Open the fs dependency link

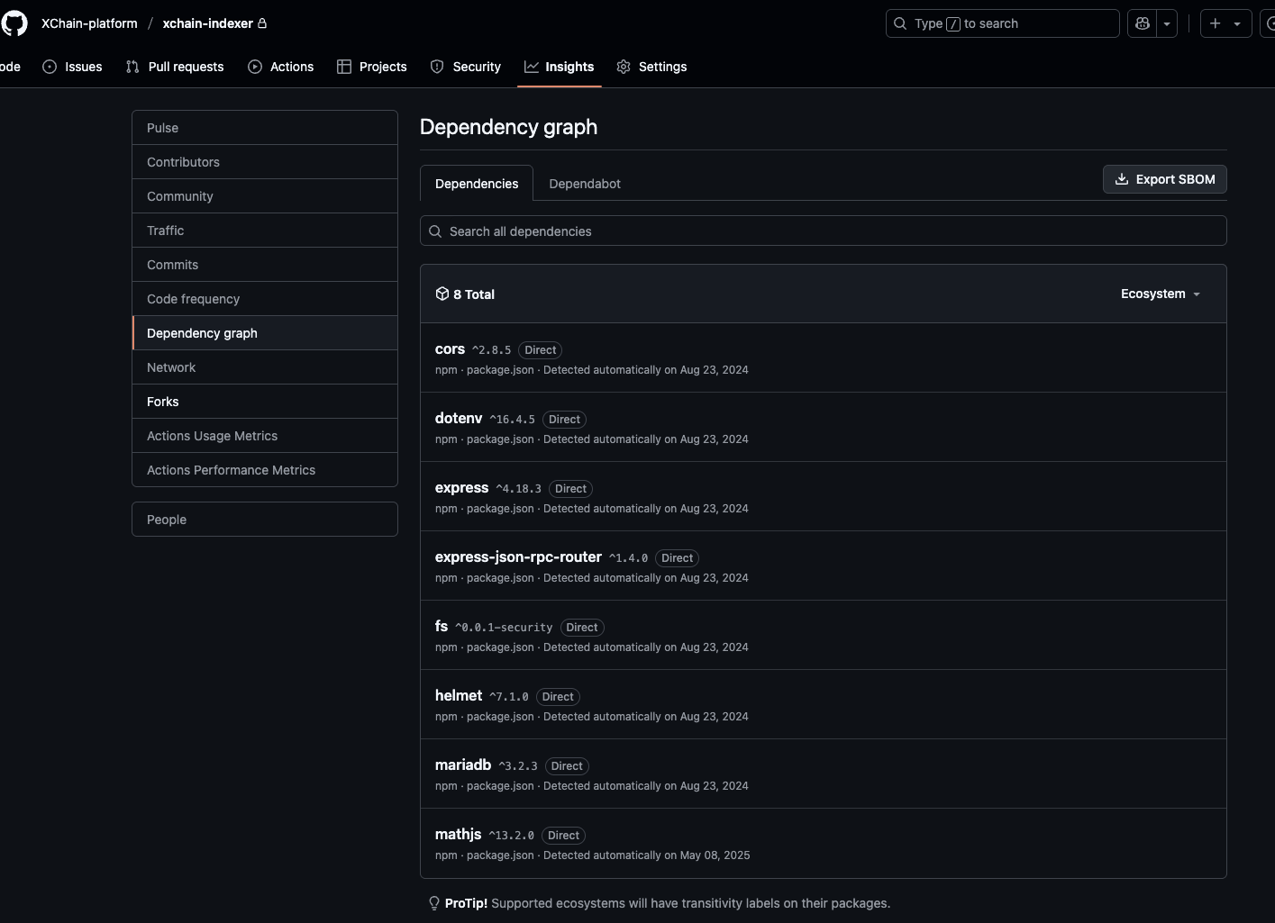(442, 627)
